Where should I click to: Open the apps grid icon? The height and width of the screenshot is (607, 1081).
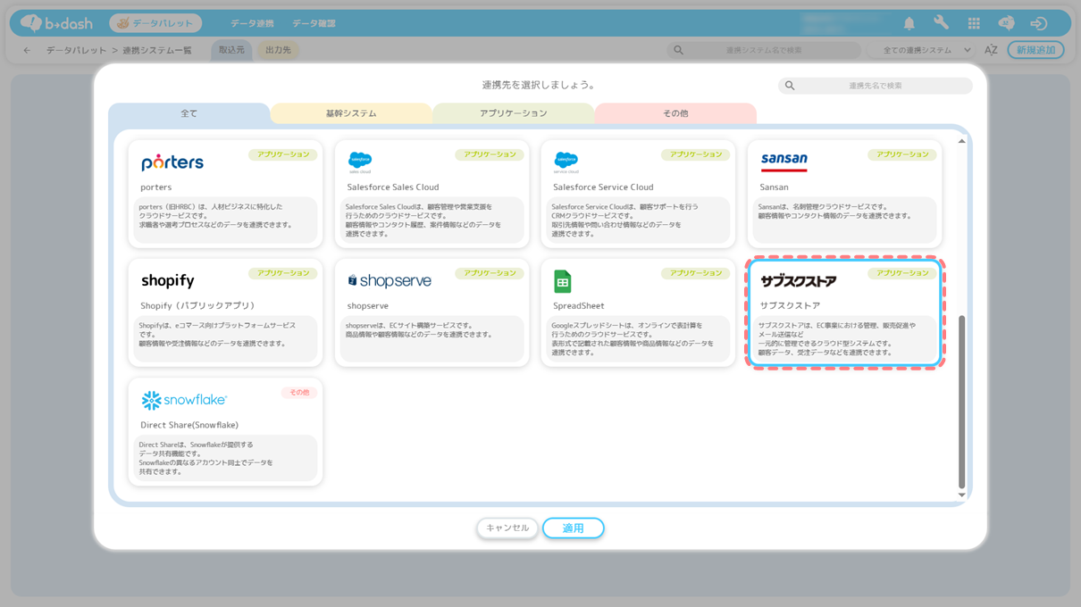[974, 23]
